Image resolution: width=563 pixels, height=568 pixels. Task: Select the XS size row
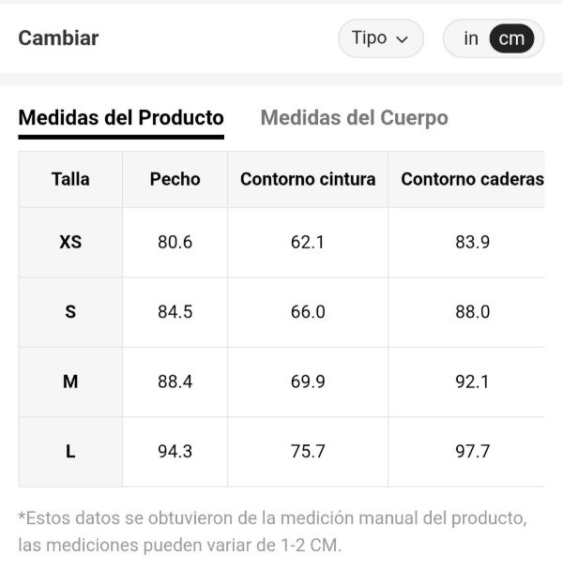click(70, 242)
